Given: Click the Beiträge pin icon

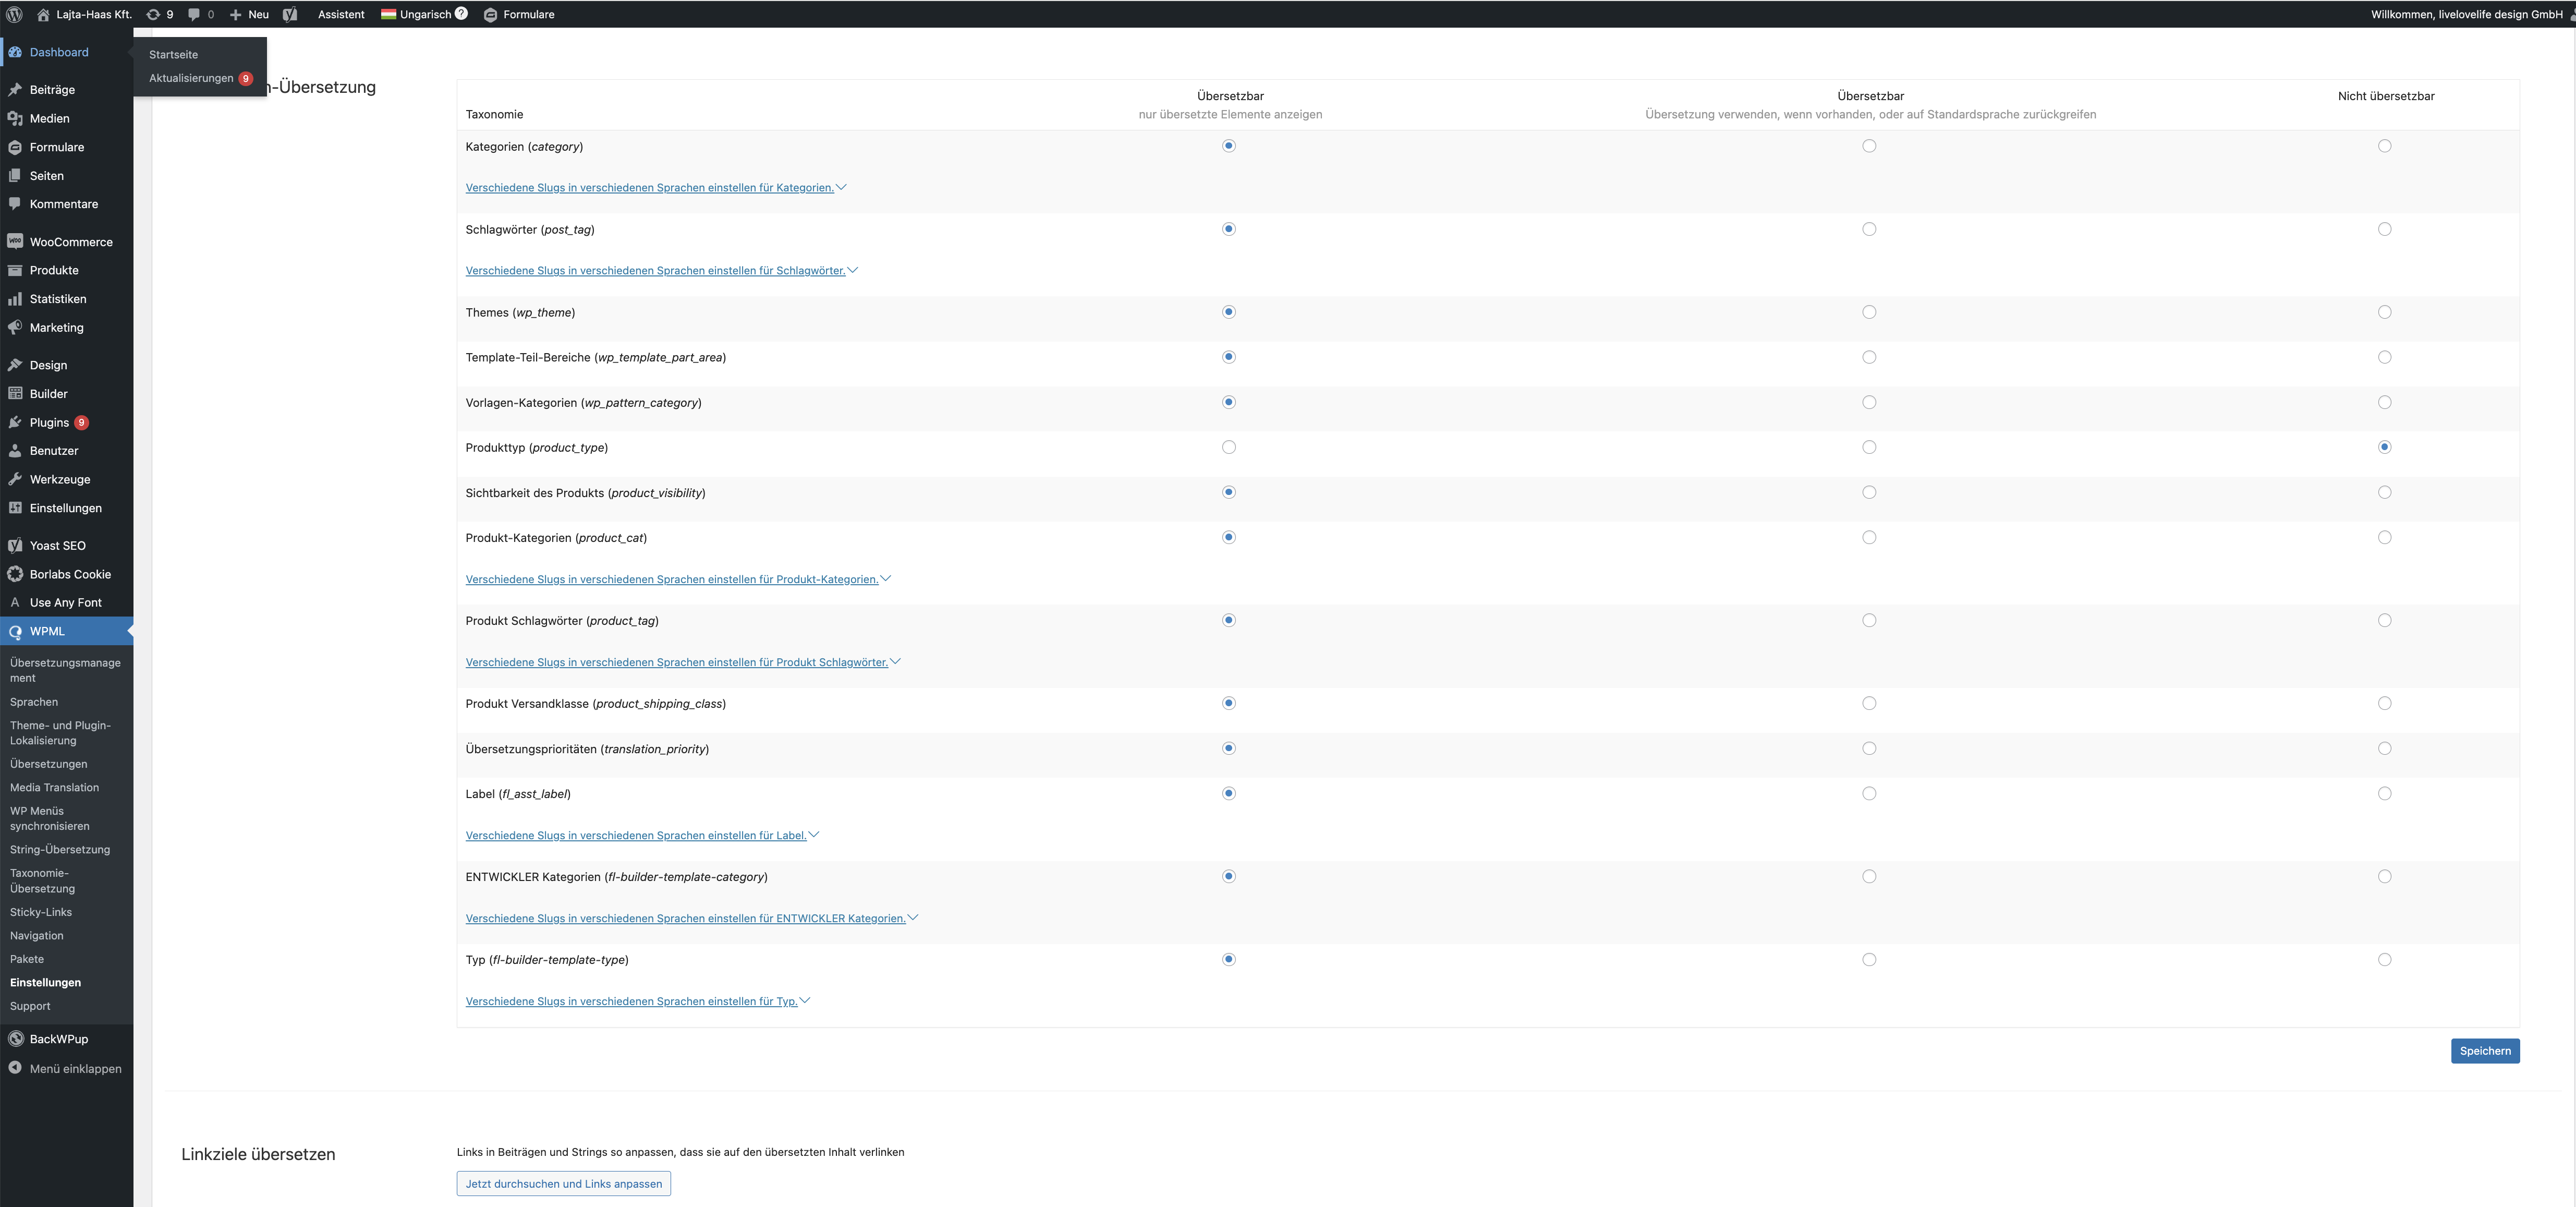Looking at the screenshot, I should point(15,89).
